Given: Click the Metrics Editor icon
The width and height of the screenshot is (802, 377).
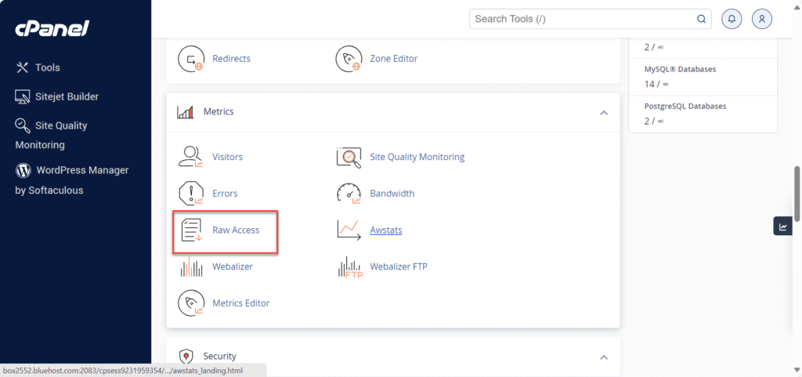Looking at the screenshot, I should pyautogui.click(x=191, y=303).
